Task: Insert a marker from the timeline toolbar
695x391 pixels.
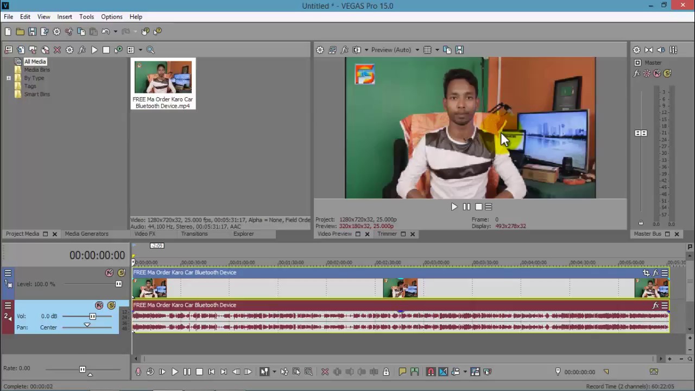Action: pos(402,372)
